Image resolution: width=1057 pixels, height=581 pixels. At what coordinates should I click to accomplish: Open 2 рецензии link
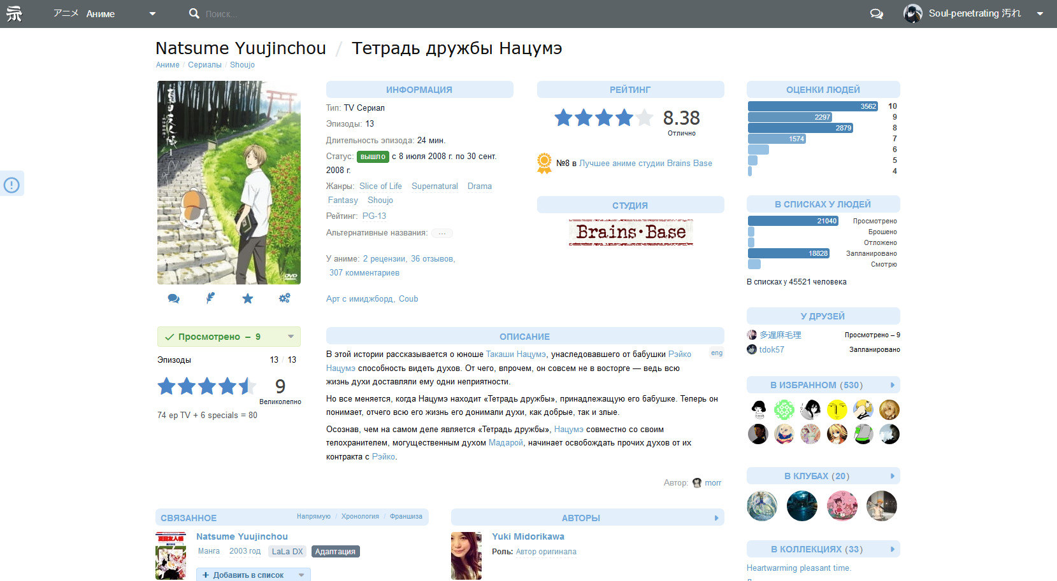(x=384, y=259)
